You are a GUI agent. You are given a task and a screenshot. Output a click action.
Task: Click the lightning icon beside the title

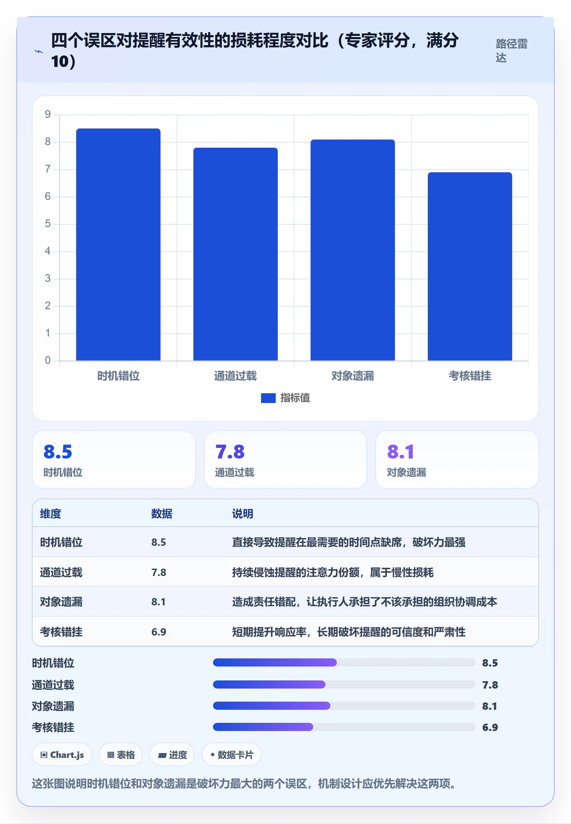click(x=39, y=51)
